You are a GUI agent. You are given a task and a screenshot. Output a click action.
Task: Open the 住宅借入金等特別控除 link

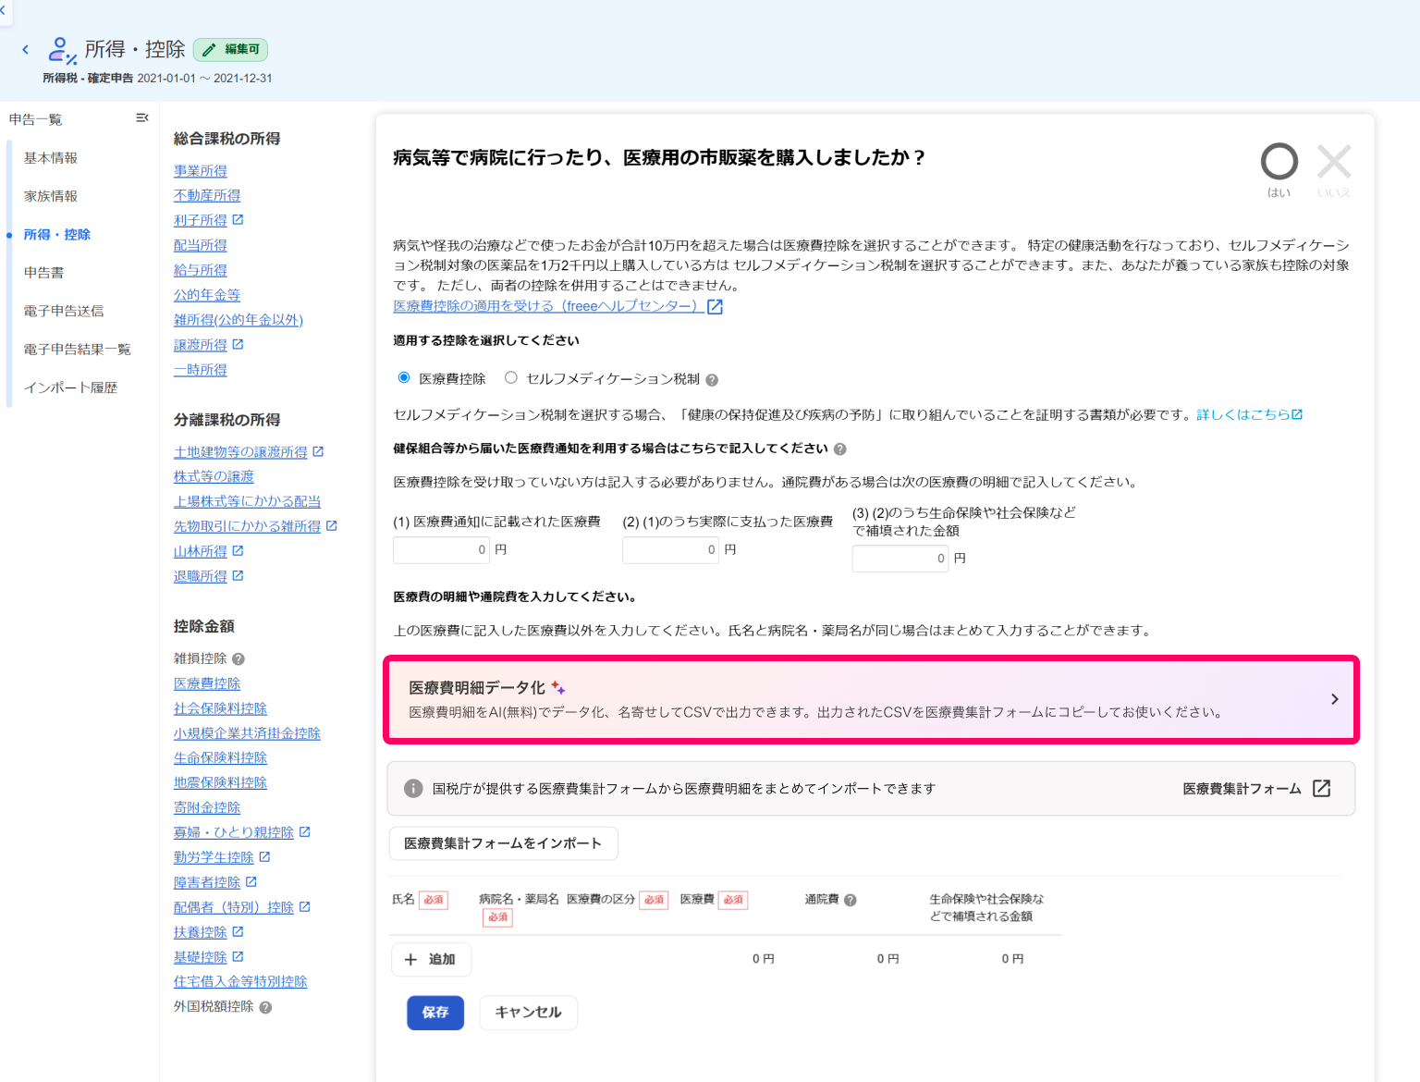pyautogui.click(x=240, y=982)
